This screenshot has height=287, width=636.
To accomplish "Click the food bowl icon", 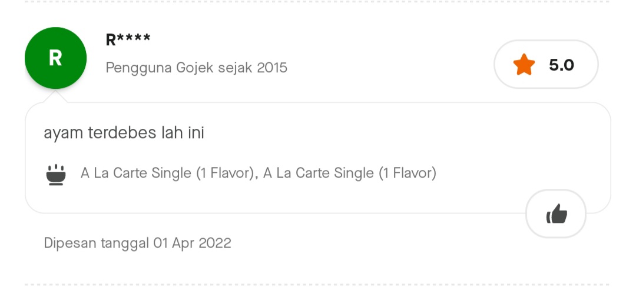I will 56,175.
